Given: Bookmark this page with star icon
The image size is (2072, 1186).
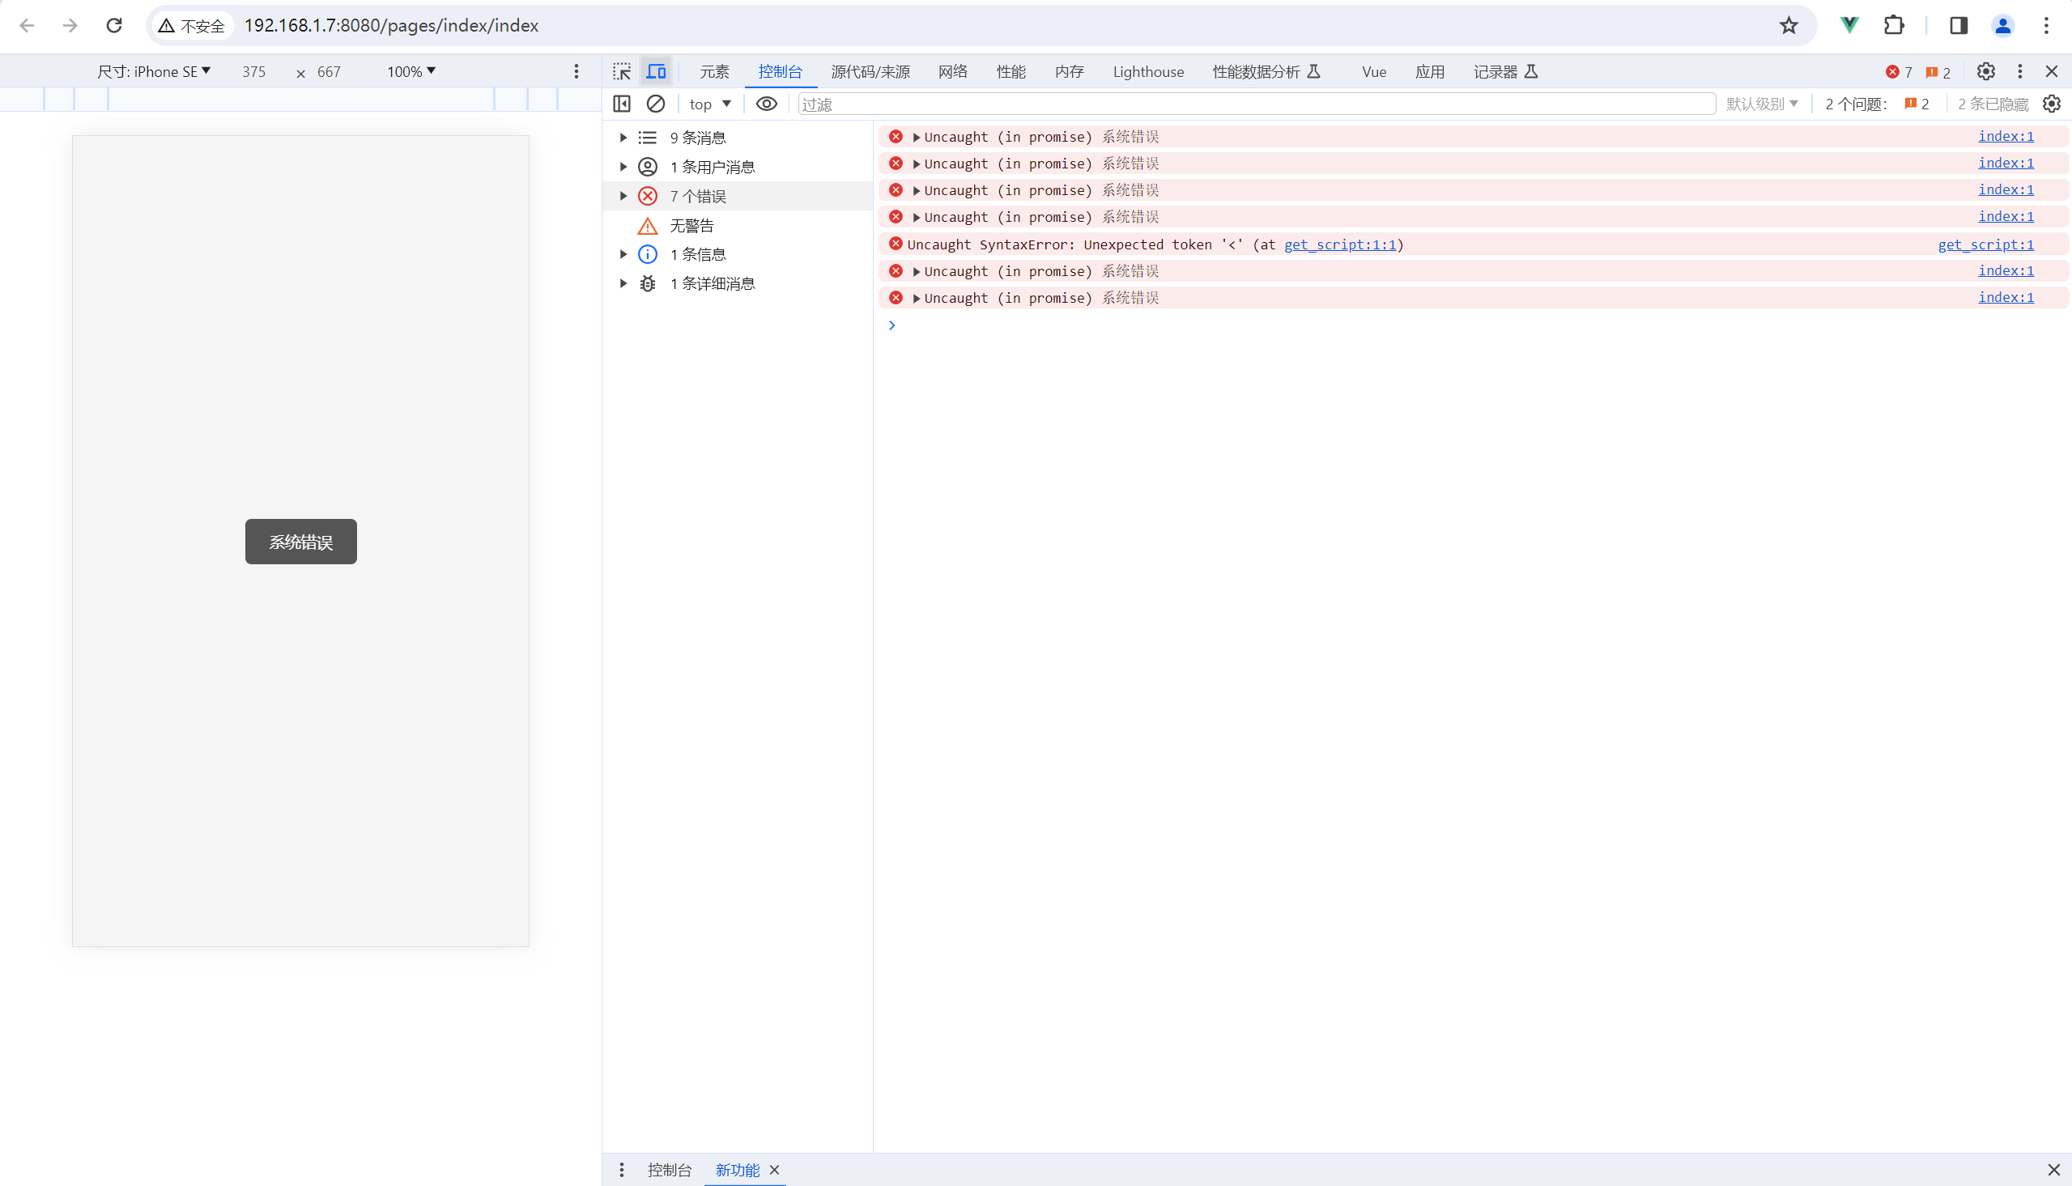Looking at the screenshot, I should [1789, 25].
